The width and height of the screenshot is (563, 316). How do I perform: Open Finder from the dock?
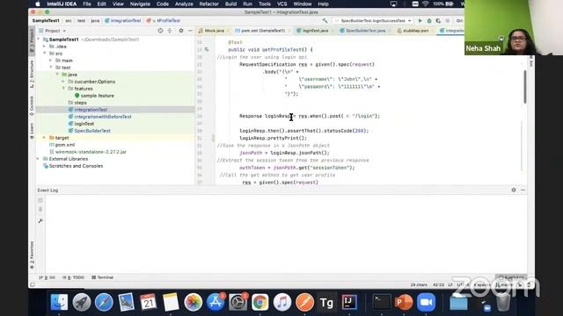coord(59,302)
